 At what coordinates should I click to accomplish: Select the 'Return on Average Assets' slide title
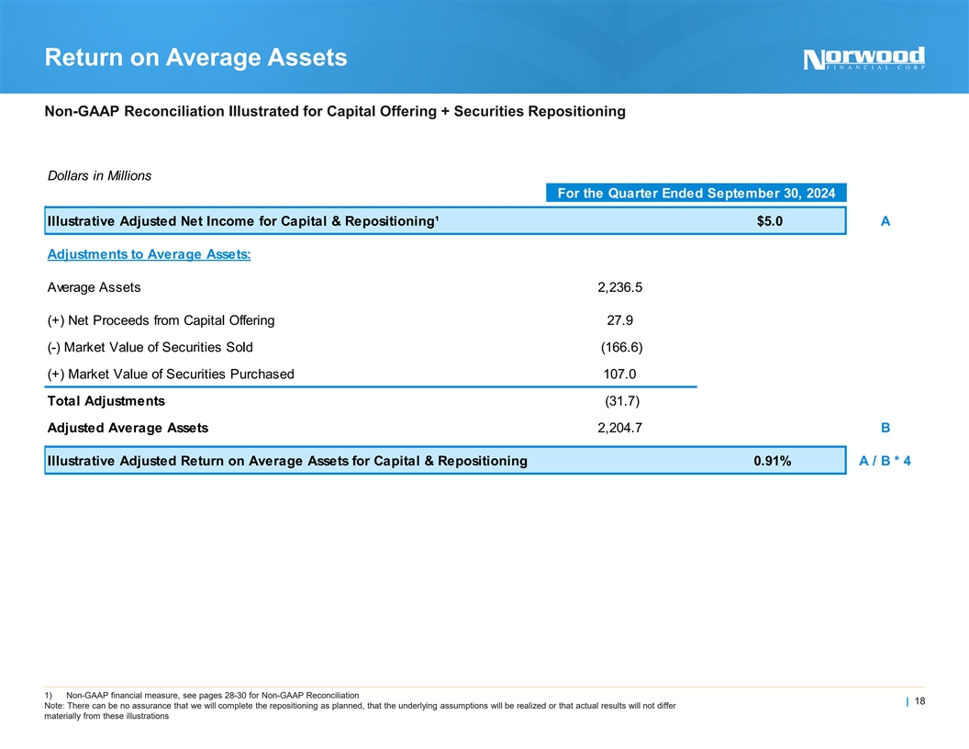pos(195,59)
